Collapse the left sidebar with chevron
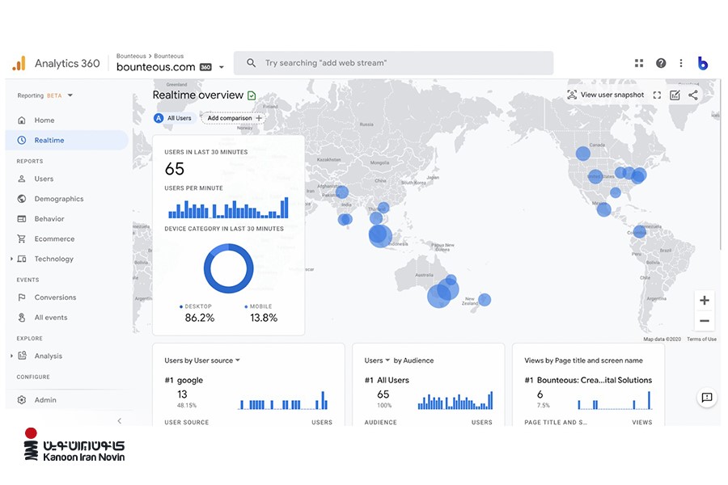 (x=120, y=421)
